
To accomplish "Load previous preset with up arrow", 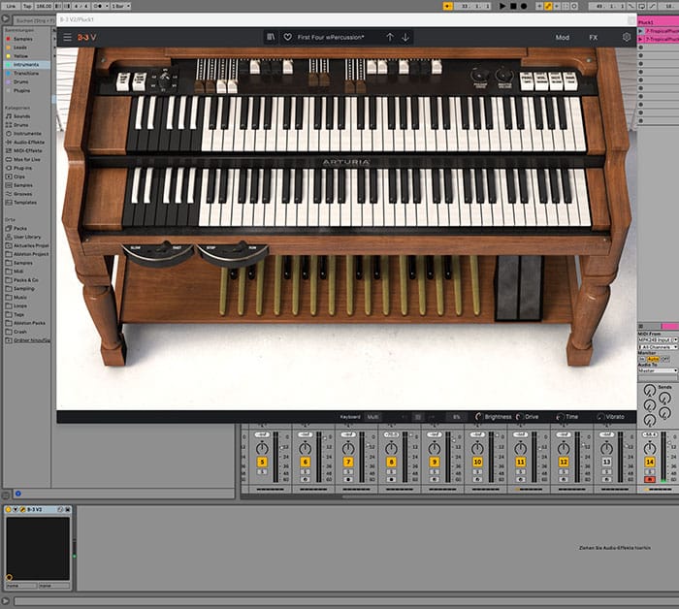I will [x=390, y=37].
